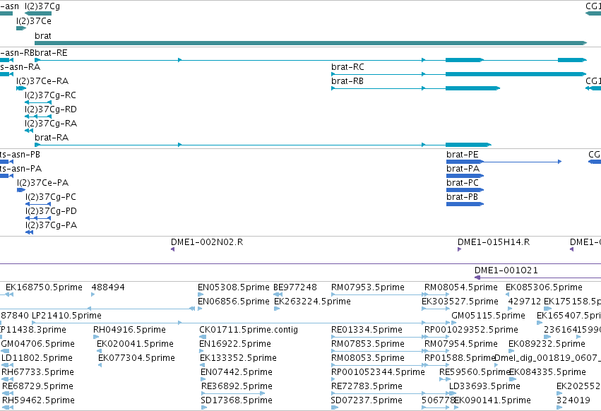Click the brat-RA transcript label

pos(52,138)
